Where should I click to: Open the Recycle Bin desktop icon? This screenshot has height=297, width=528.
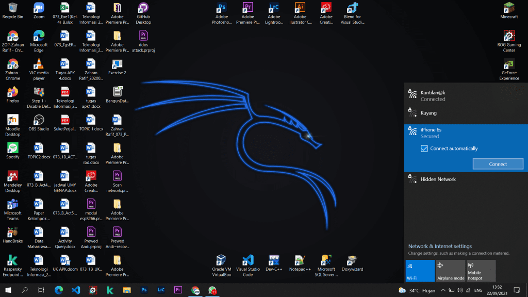pyautogui.click(x=12, y=9)
